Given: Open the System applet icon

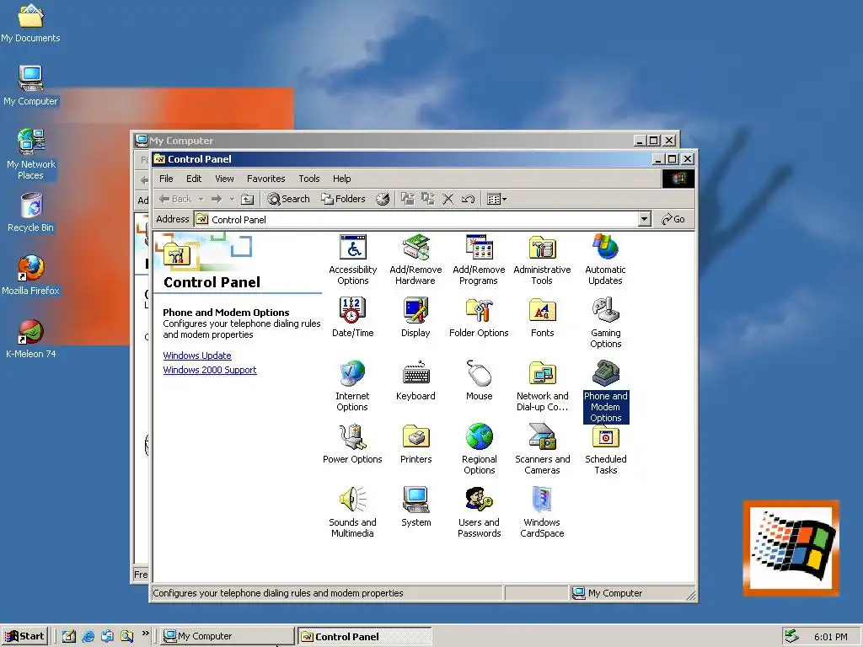Looking at the screenshot, I should (x=415, y=500).
